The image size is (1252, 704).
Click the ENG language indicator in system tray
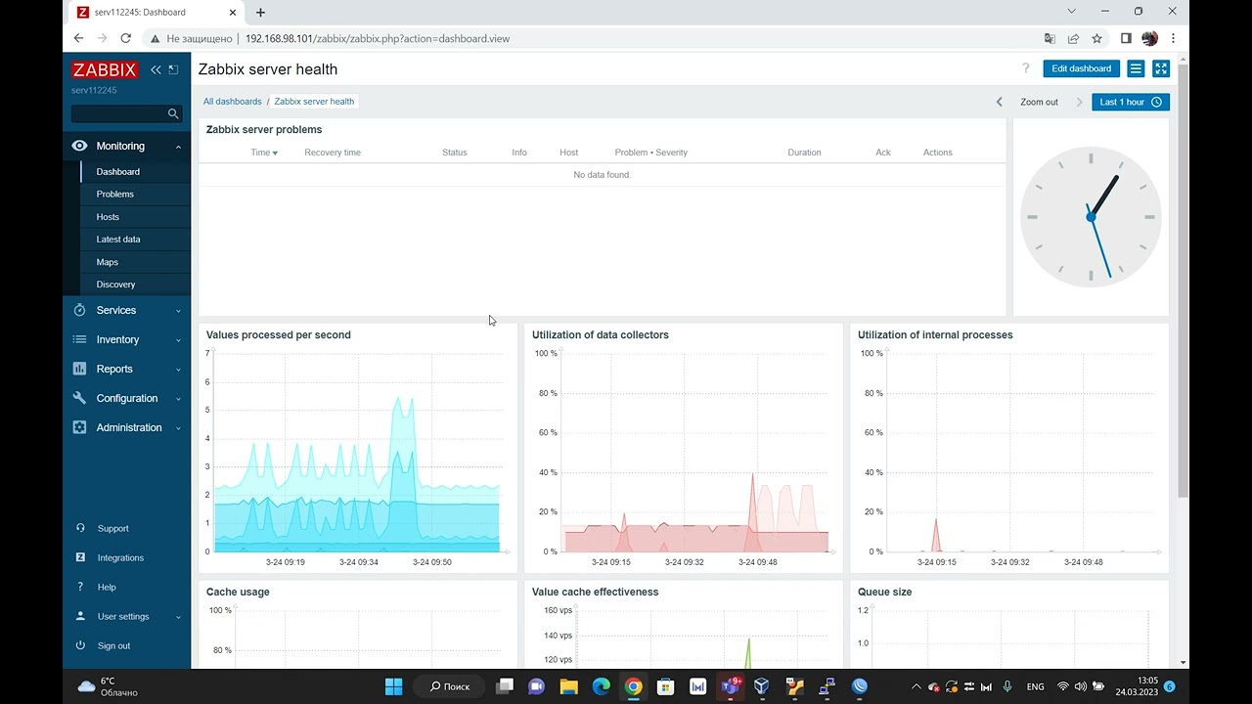[1035, 686]
